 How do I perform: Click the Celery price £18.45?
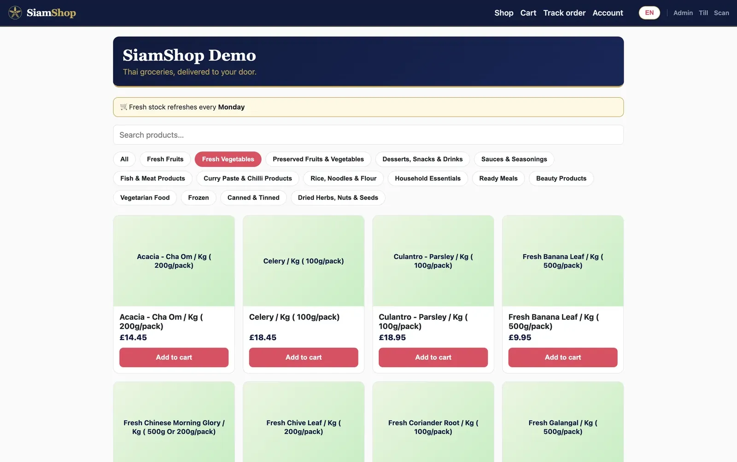point(263,338)
